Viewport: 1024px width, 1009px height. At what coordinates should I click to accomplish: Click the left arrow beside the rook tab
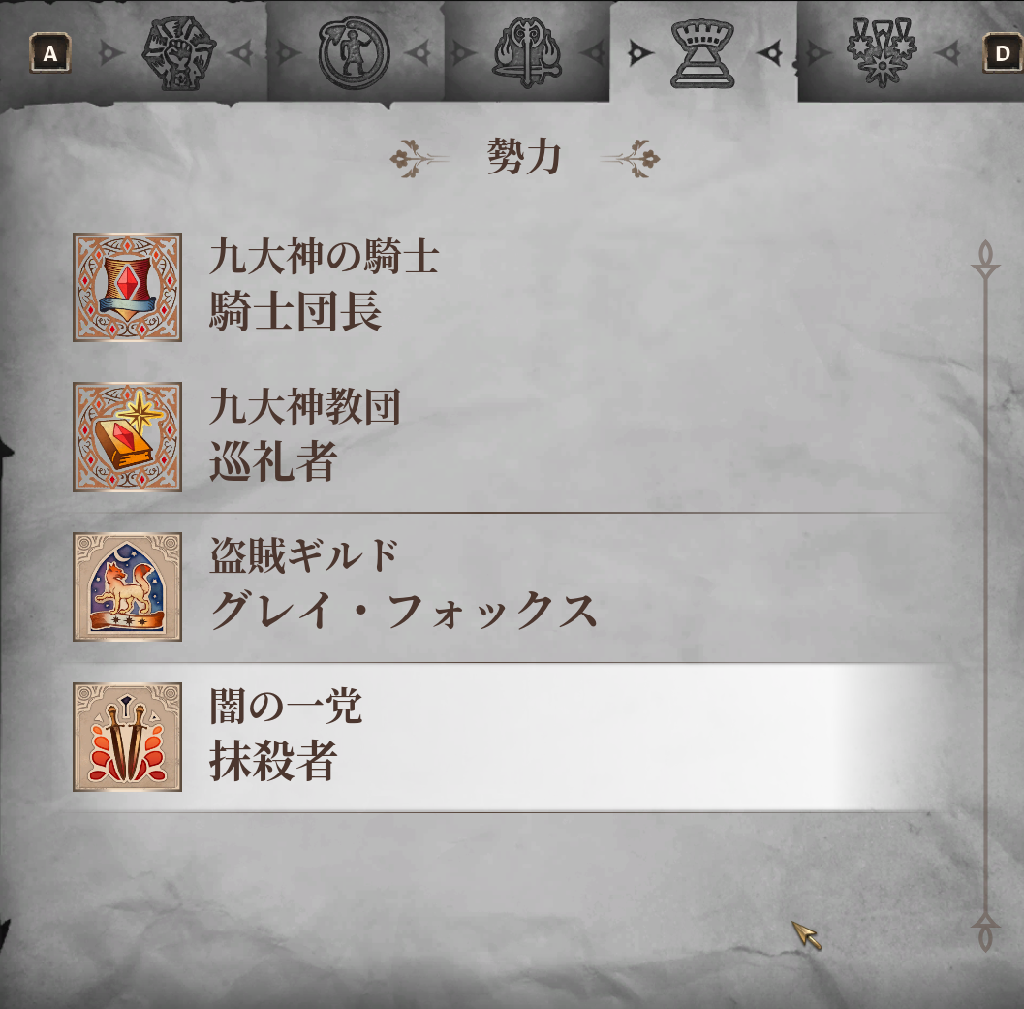pos(640,53)
